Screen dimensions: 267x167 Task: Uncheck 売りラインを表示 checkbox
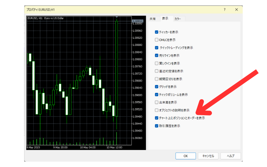pyautogui.click(x=157, y=55)
